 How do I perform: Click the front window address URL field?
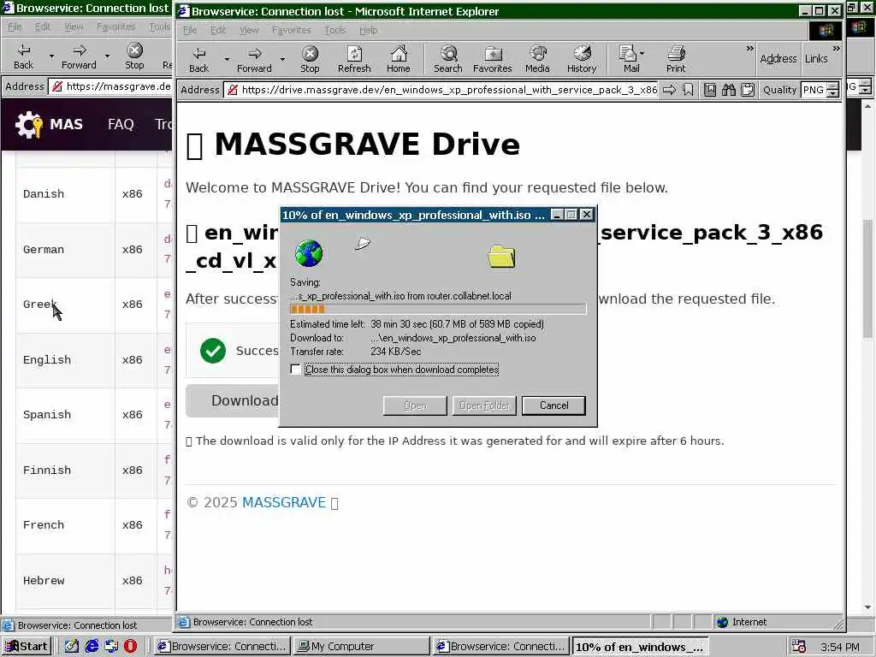tap(442, 90)
